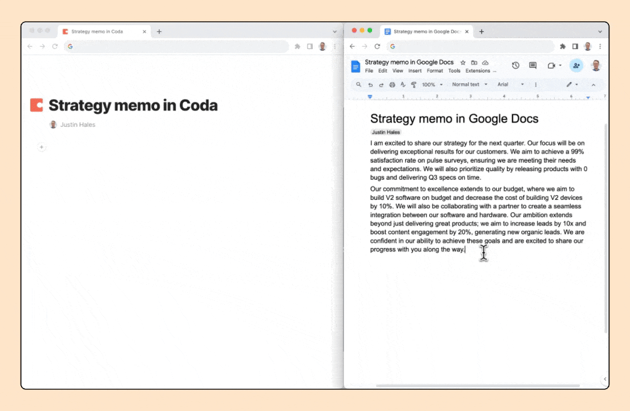
Task: Click the left indent ruler marker
Action: (370, 97)
